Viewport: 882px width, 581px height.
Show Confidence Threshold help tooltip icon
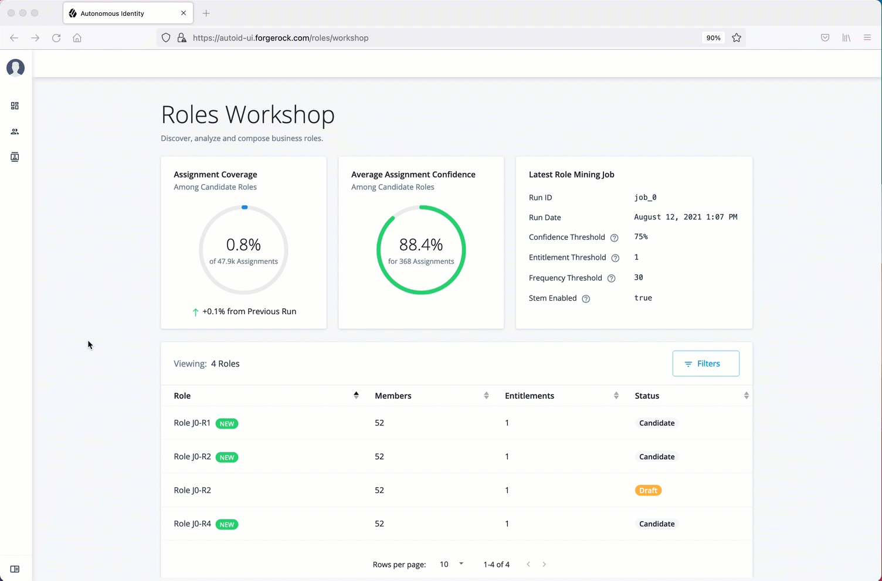[614, 238]
